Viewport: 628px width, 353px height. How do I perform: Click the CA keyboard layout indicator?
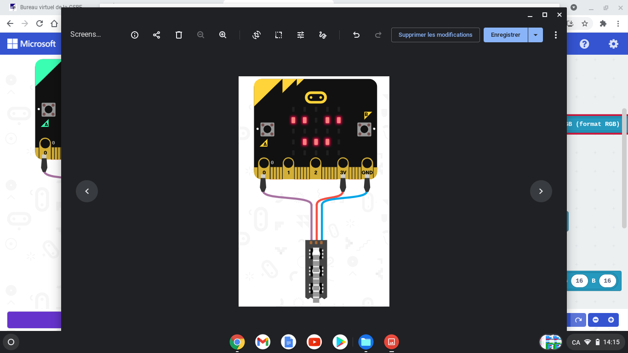click(576, 342)
